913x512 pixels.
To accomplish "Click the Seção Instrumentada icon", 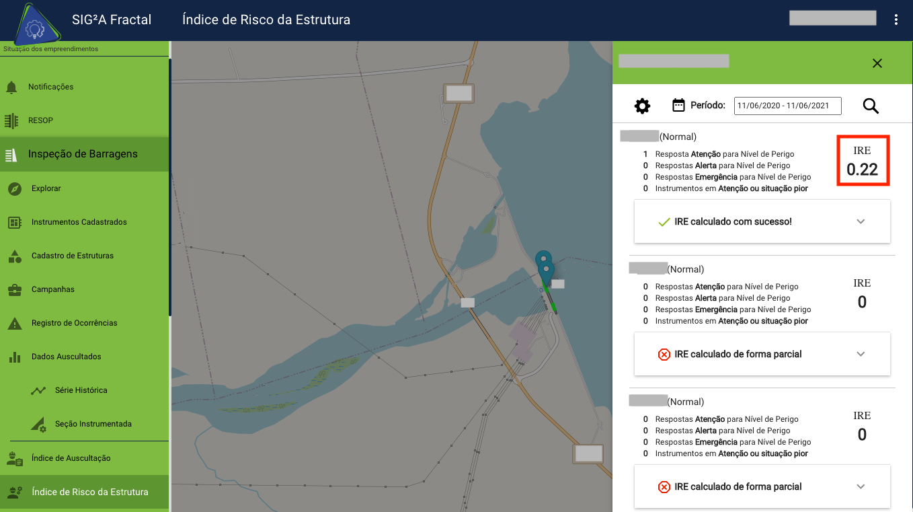I will (x=38, y=424).
